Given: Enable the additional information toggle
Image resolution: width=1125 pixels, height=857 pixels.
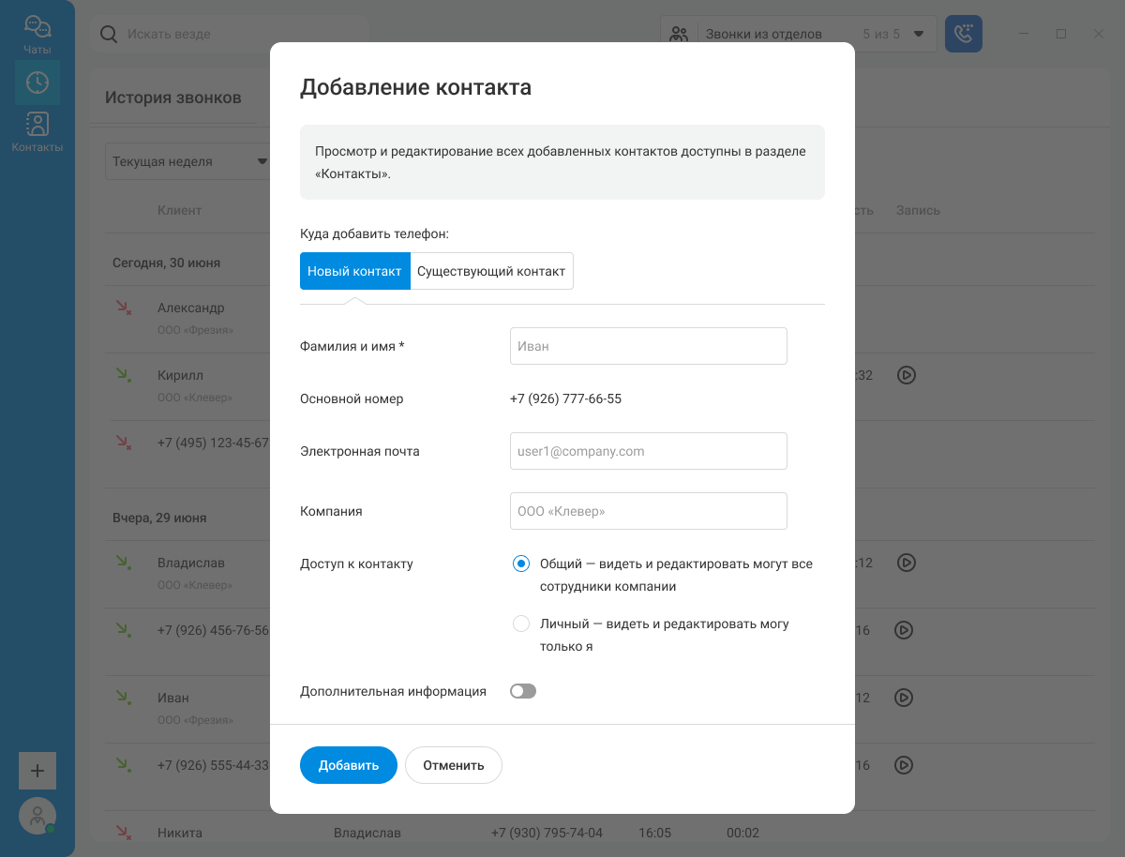Looking at the screenshot, I should pos(523,691).
